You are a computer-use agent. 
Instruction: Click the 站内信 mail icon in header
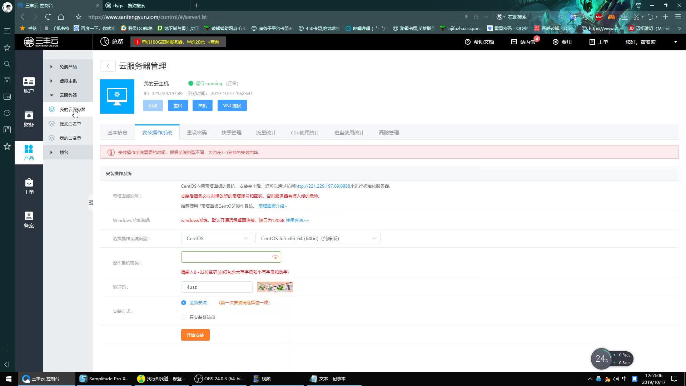[x=514, y=42]
